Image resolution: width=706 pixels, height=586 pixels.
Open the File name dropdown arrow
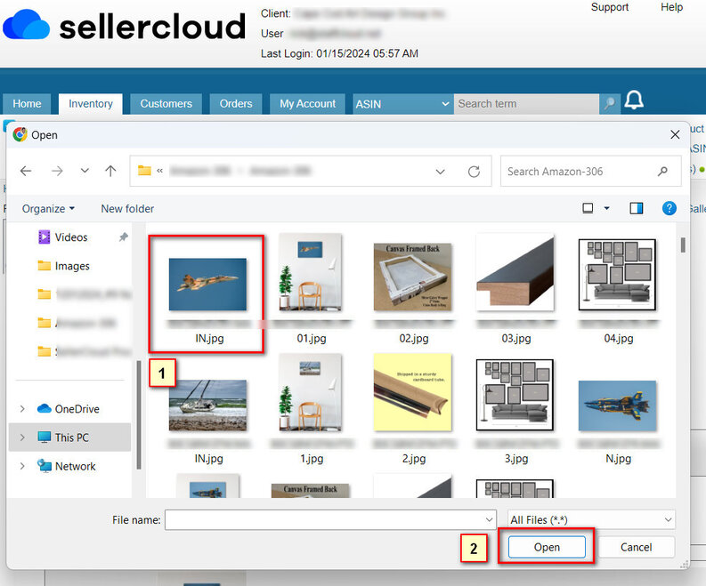coord(490,520)
